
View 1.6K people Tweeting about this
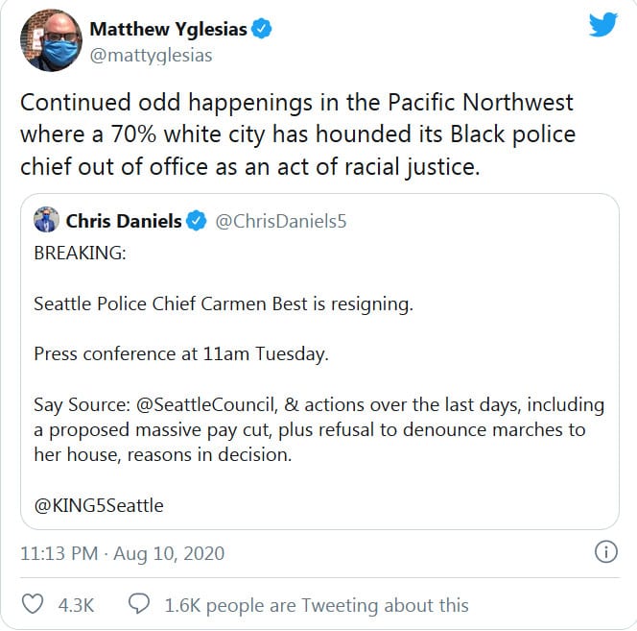click(x=317, y=605)
